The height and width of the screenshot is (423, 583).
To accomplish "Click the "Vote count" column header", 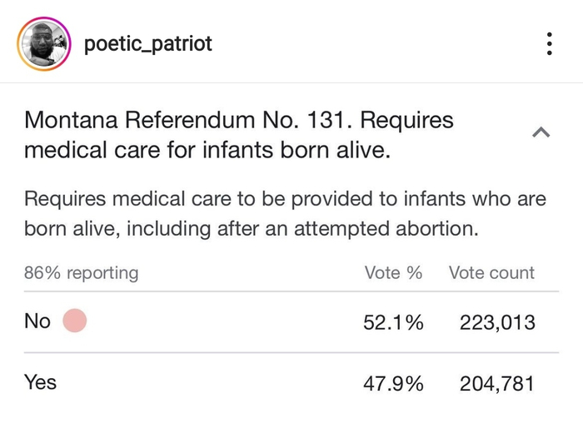I will click(x=491, y=272).
